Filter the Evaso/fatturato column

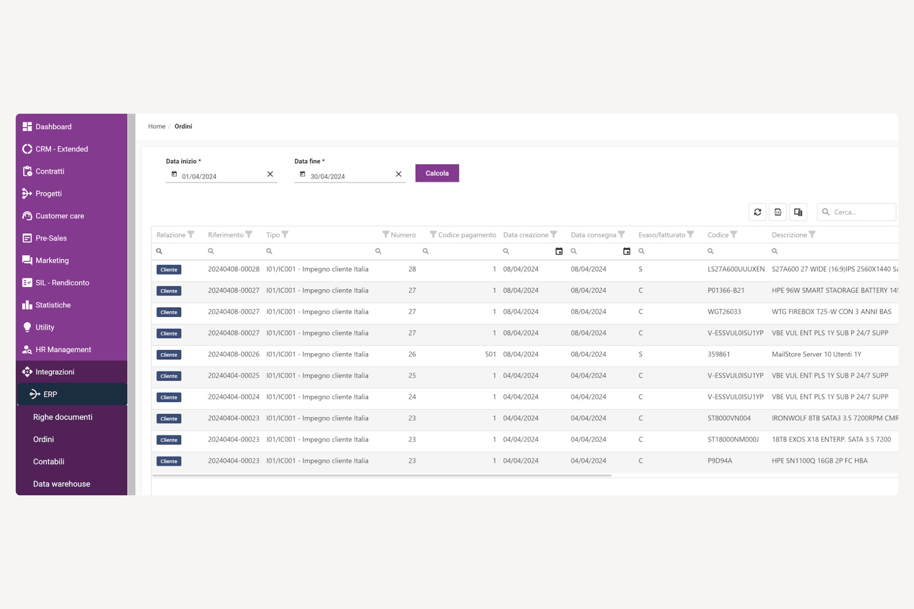pyautogui.click(x=690, y=235)
